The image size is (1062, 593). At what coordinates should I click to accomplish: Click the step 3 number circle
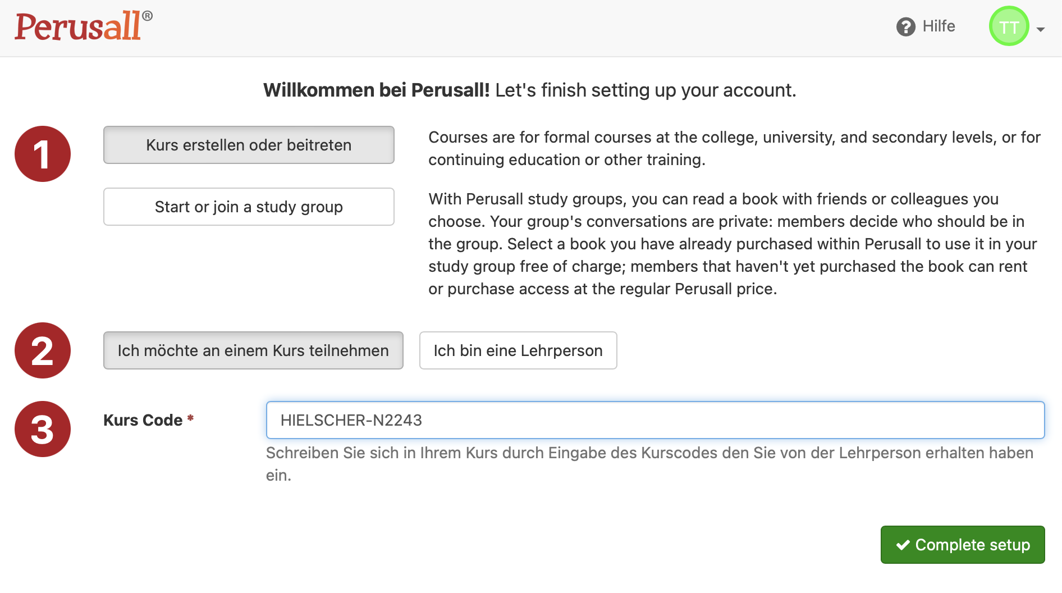[43, 429]
